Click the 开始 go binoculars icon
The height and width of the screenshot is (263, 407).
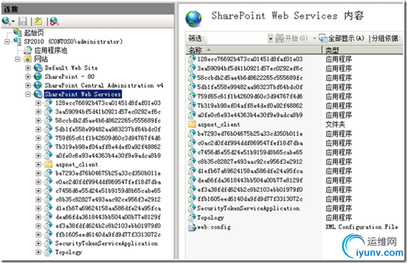pos(279,39)
